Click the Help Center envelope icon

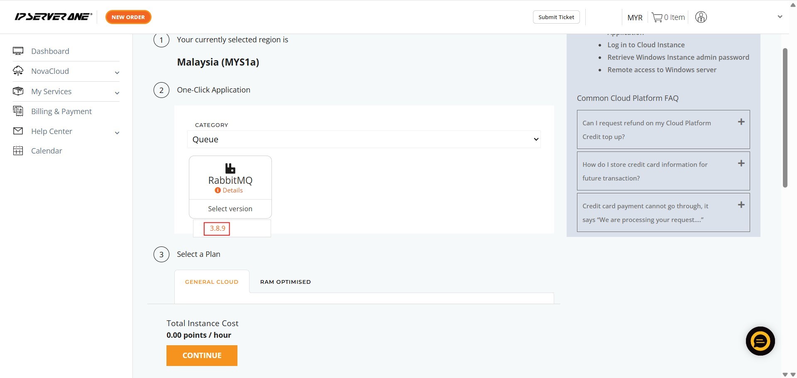click(x=18, y=131)
